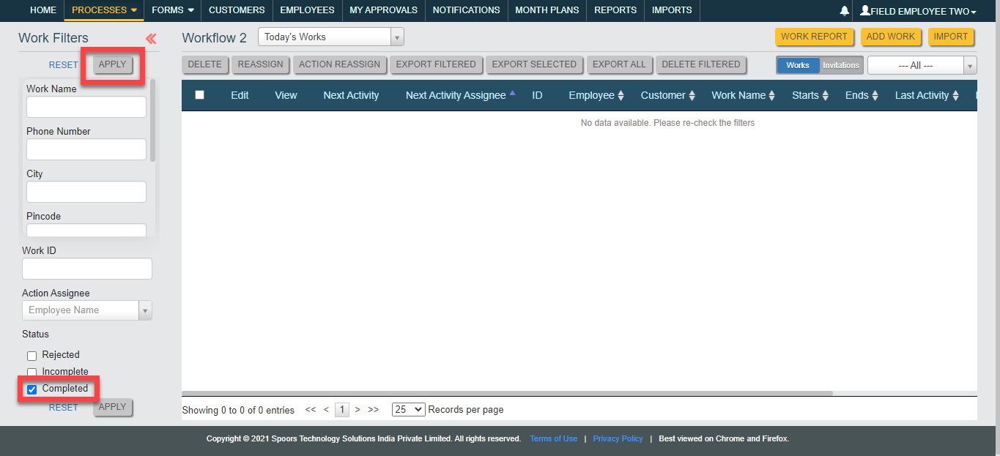Click into the Work Name field
This screenshot has height=456, width=1000.
click(86, 107)
